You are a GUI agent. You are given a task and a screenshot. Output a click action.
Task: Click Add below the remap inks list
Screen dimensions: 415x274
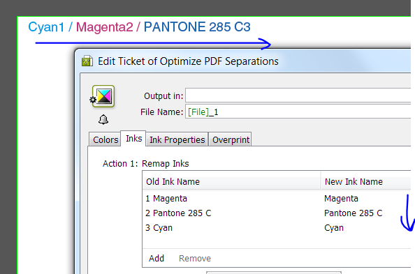(x=156, y=258)
